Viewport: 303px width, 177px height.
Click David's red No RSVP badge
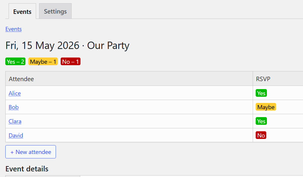coord(261,135)
